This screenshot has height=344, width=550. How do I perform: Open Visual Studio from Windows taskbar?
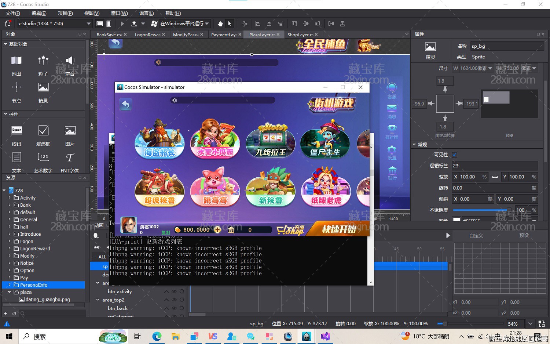pyautogui.click(x=325, y=336)
